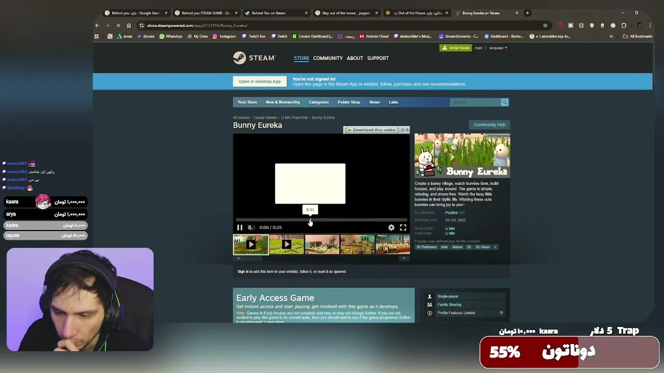The width and height of the screenshot is (664, 373).
Task: Click the store search input field
Action: 475,102
